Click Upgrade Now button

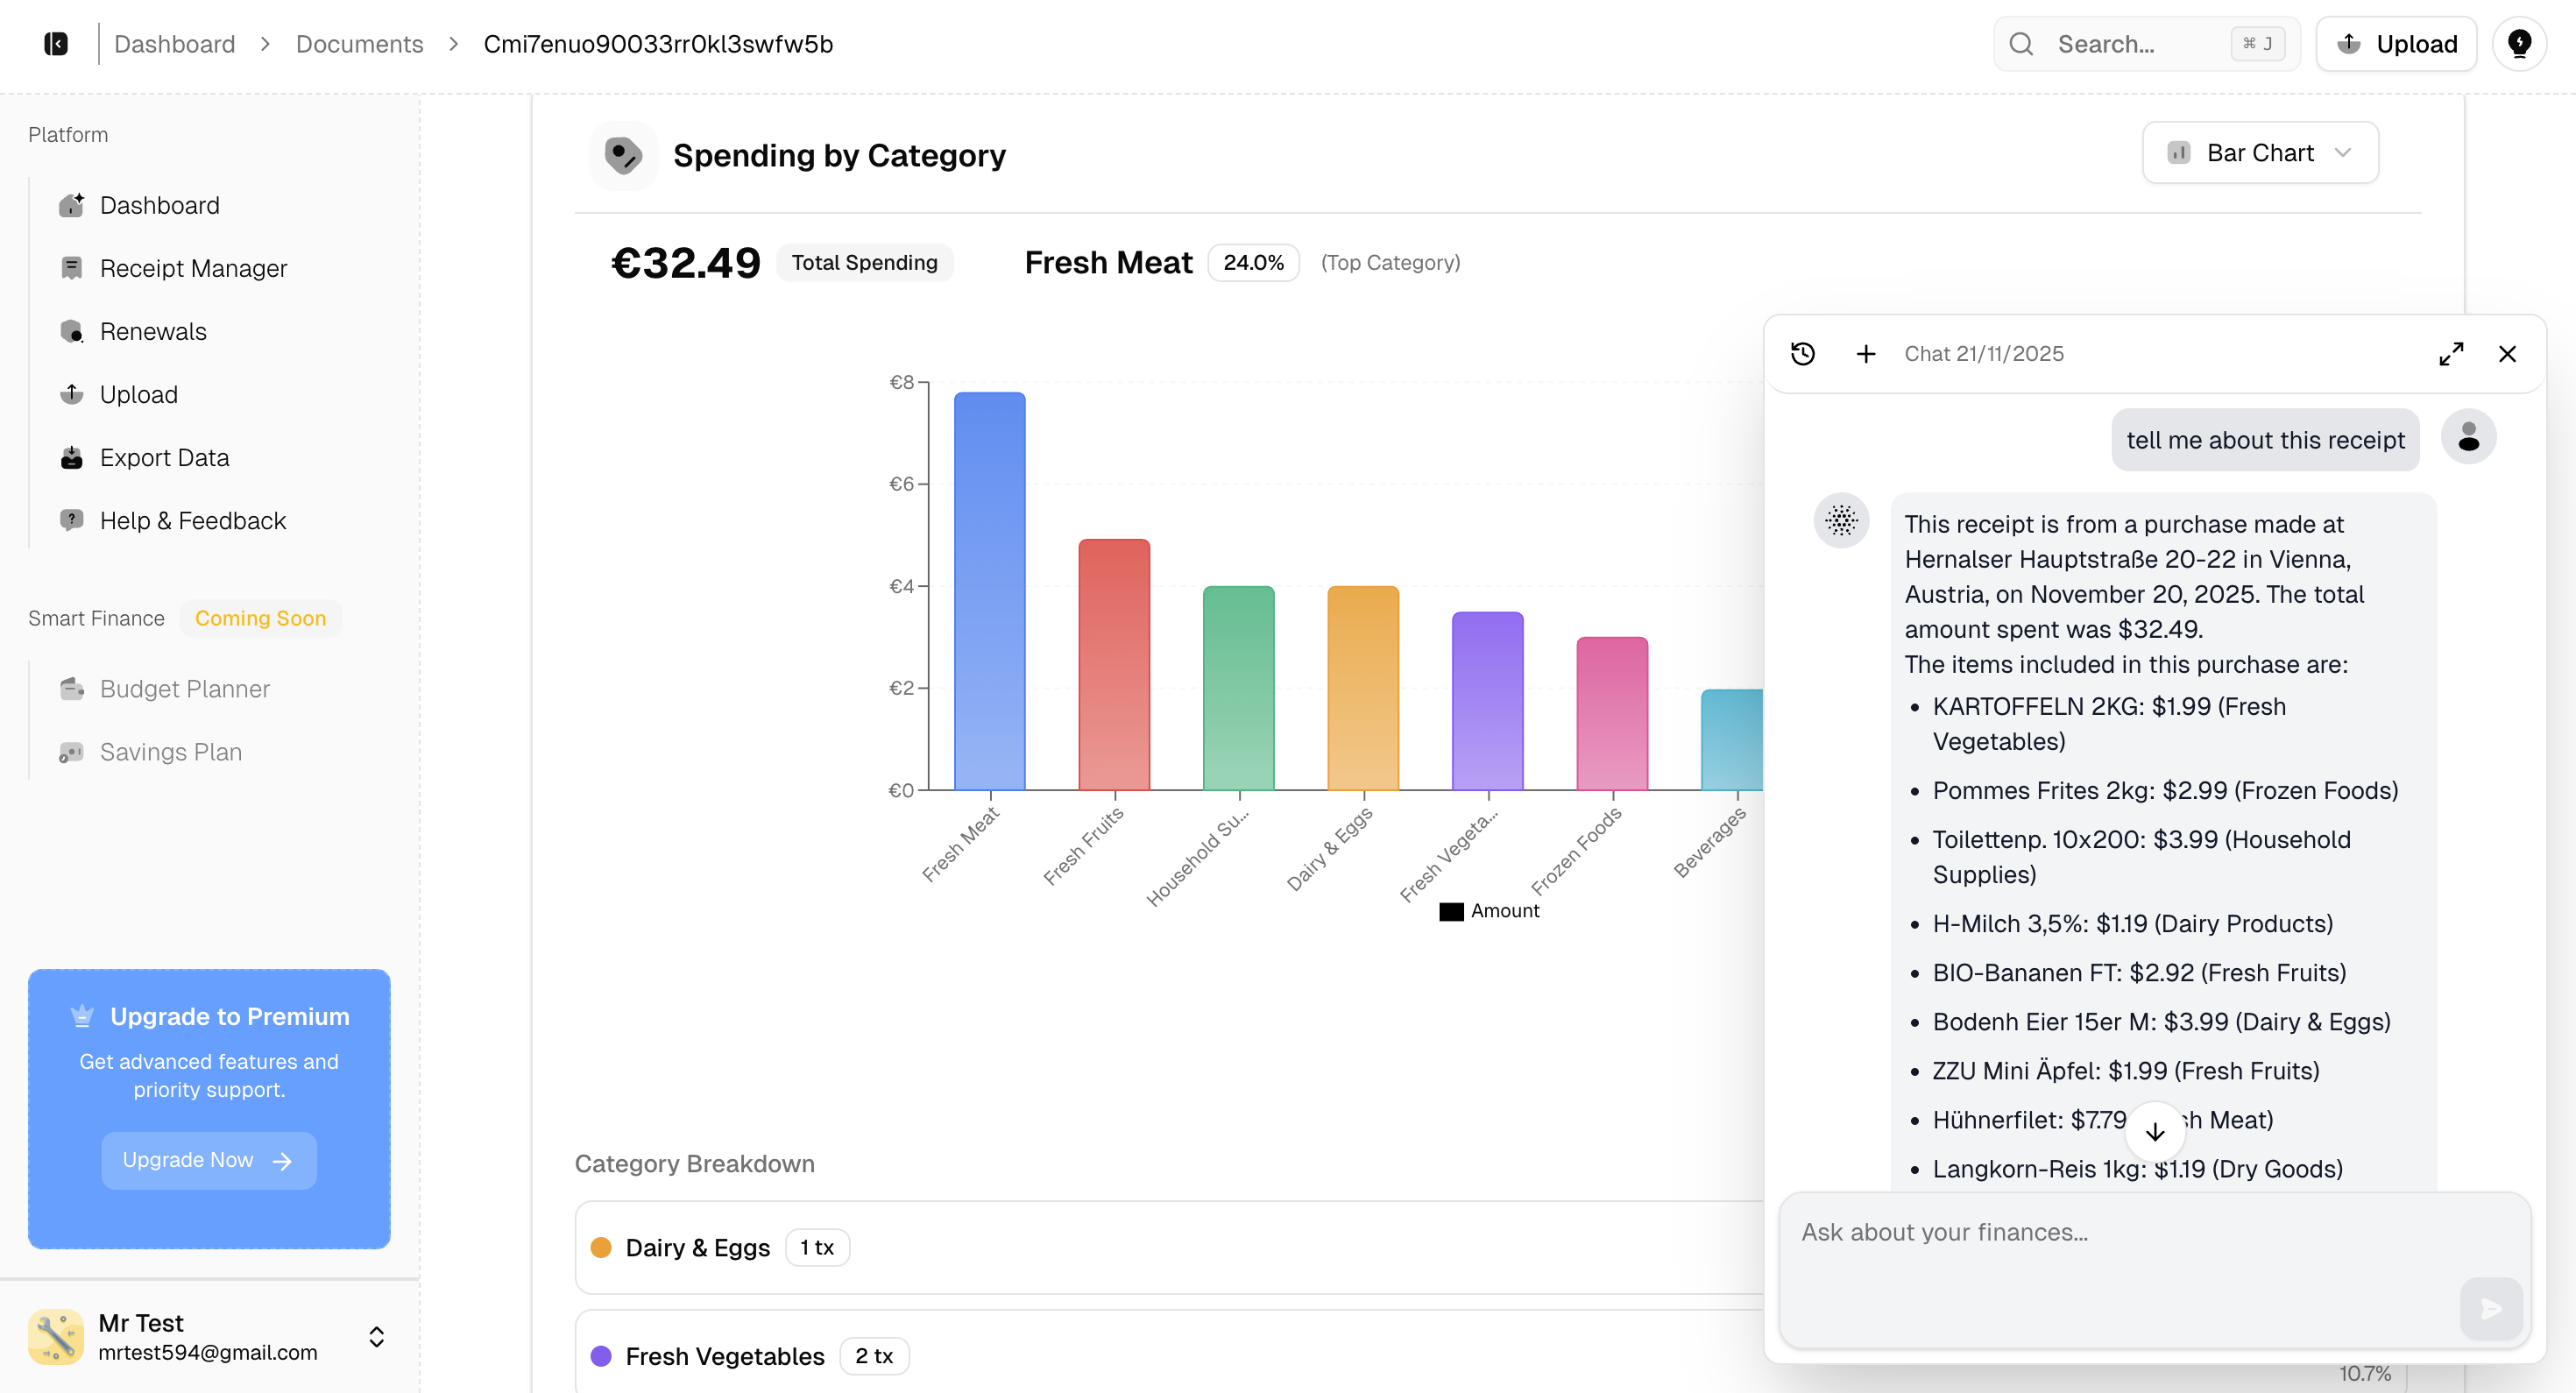click(208, 1160)
